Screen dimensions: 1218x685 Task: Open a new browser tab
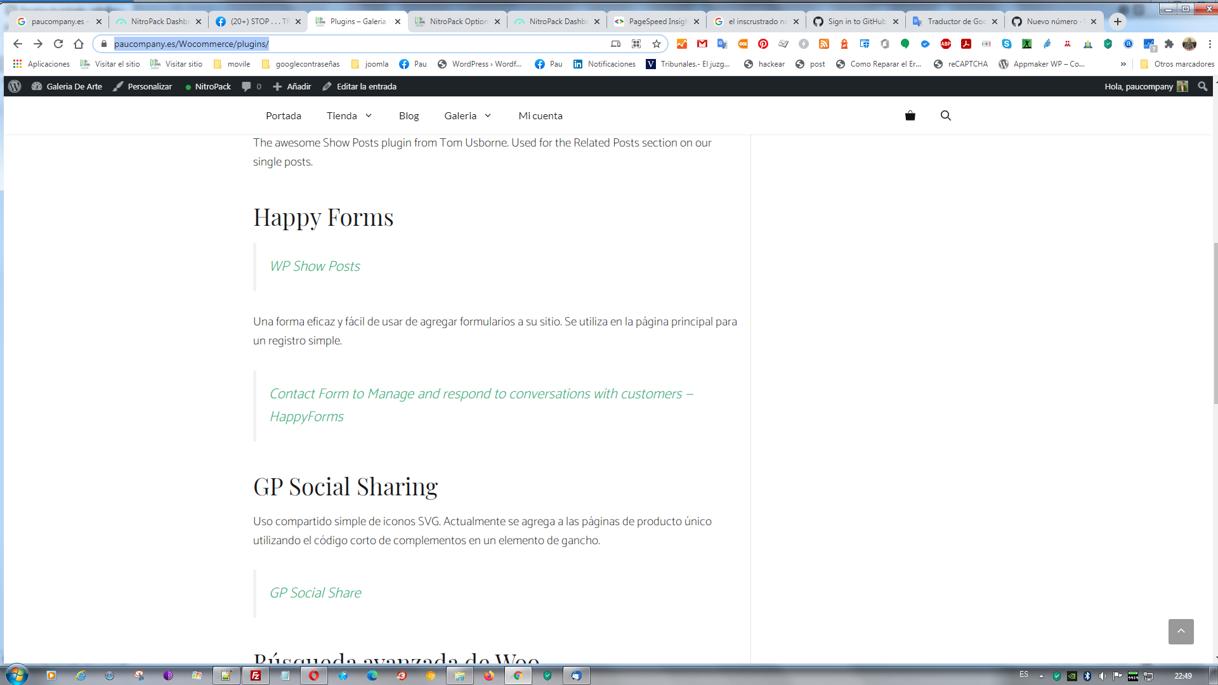click(1118, 21)
